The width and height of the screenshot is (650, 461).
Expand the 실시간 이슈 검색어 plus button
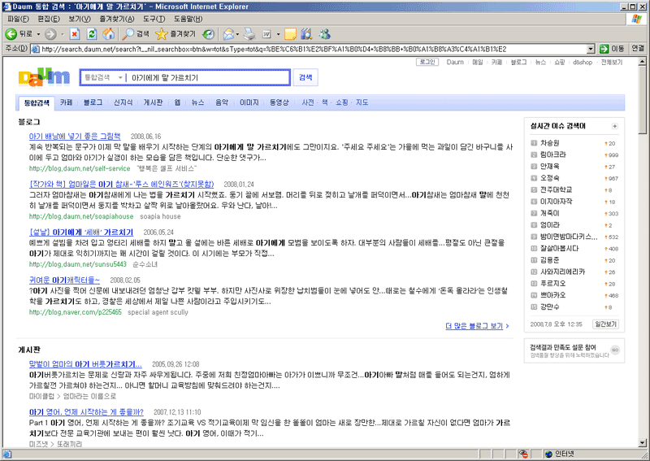(x=615, y=126)
